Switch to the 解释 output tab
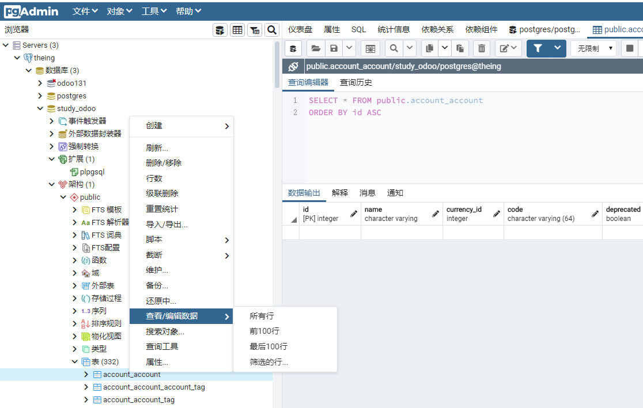The image size is (643, 408). coord(340,193)
